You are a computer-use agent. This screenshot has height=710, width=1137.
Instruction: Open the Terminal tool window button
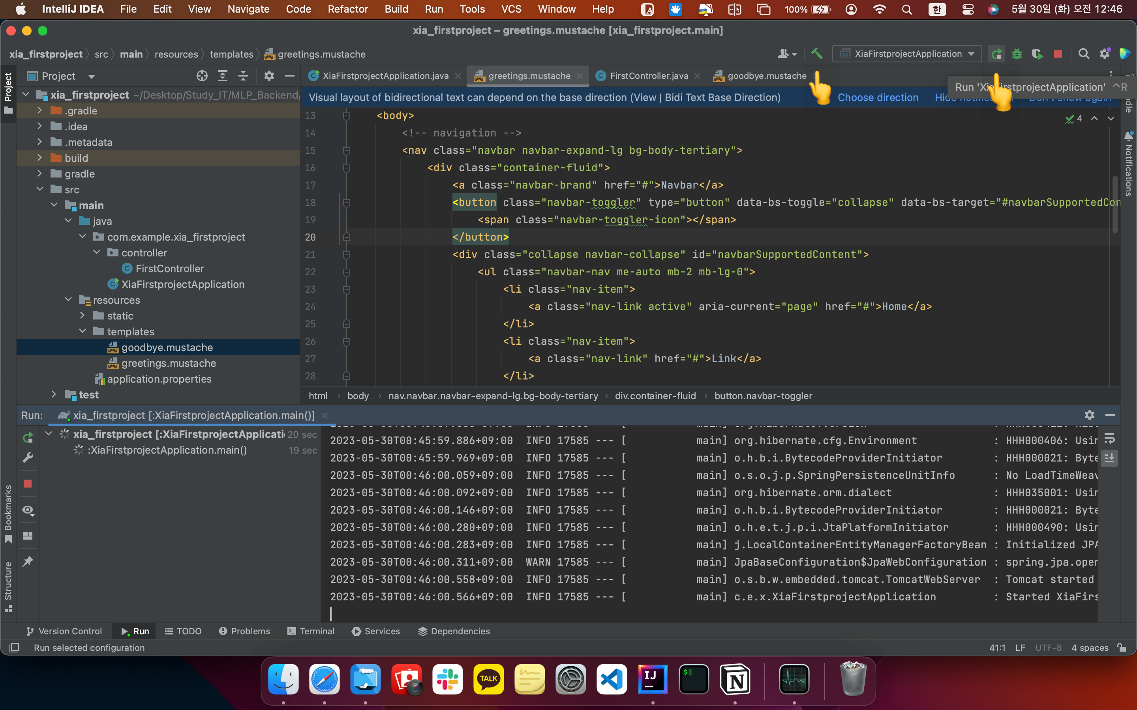point(311,631)
